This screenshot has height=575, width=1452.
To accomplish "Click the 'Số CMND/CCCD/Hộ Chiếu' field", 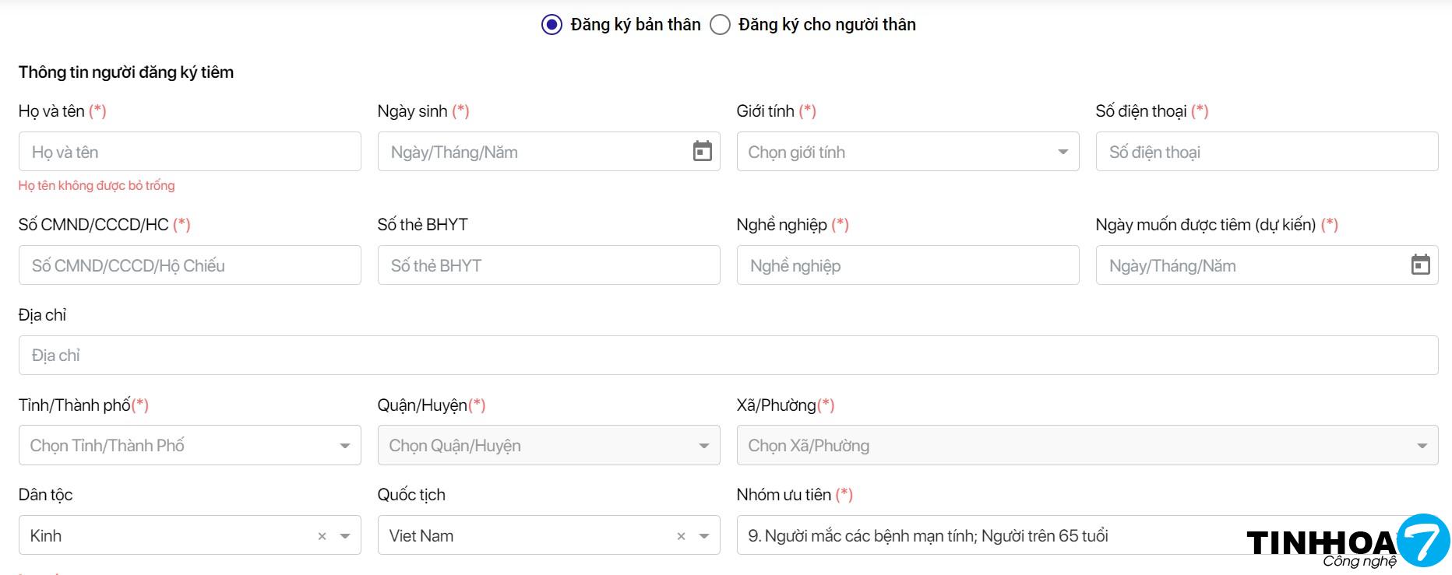I will point(189,265).
